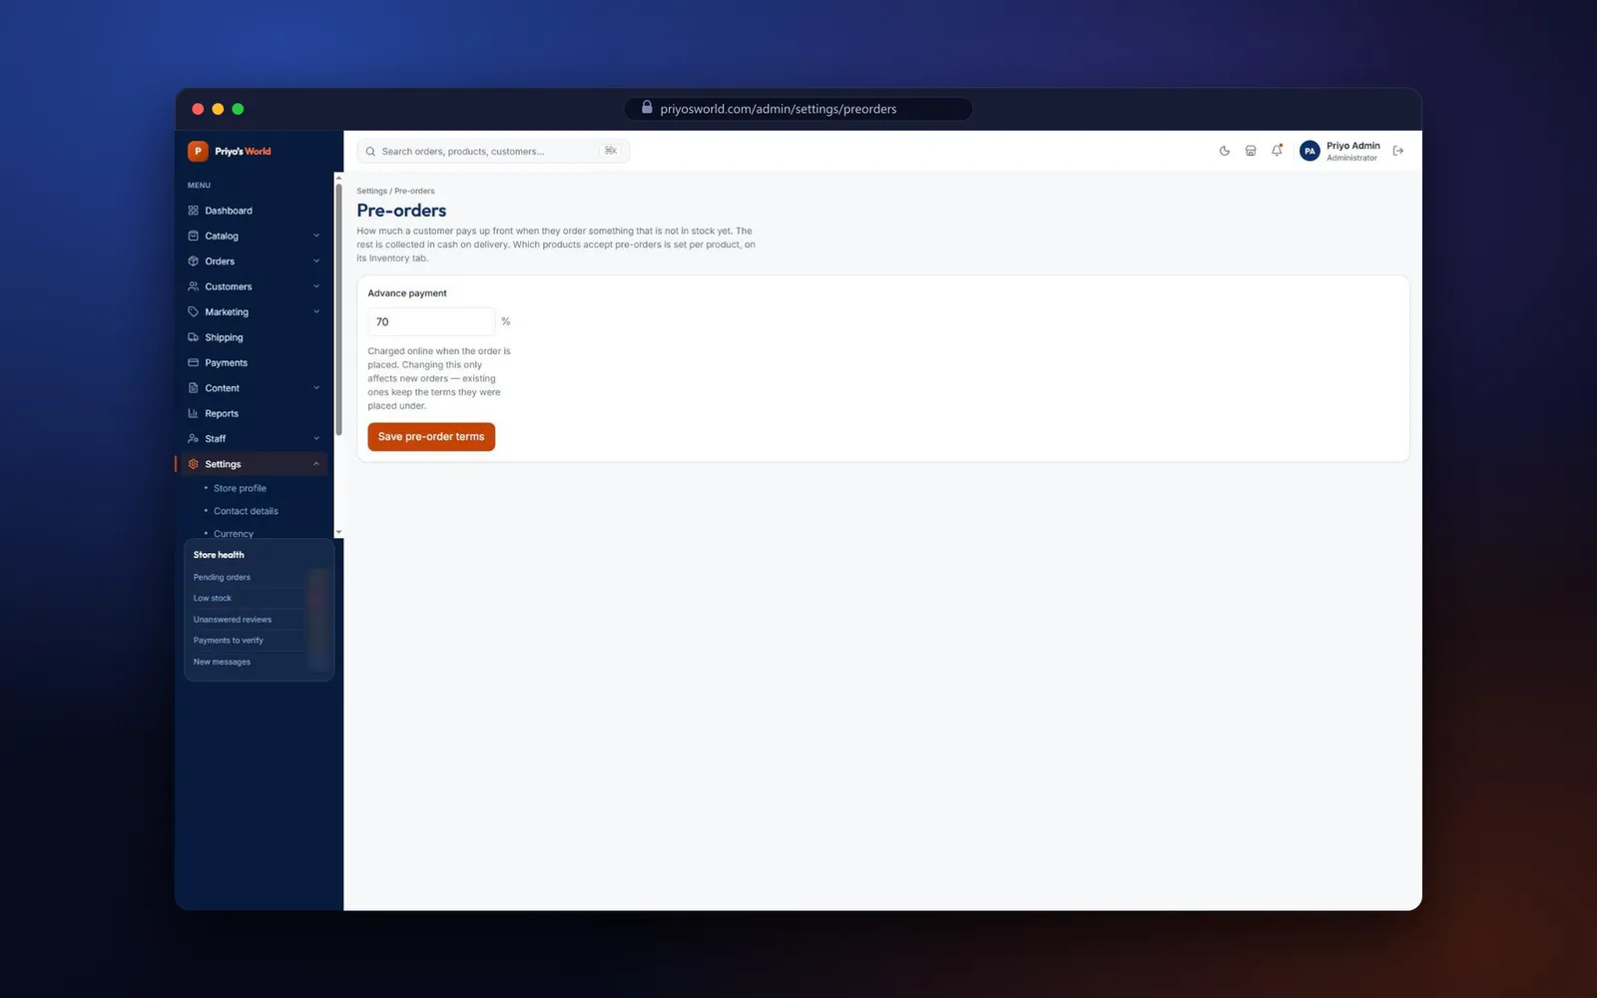The height and width of the screenshot is (998, 1597).
Task: Expand the Content chevron
Action: (x=316, y=388)
